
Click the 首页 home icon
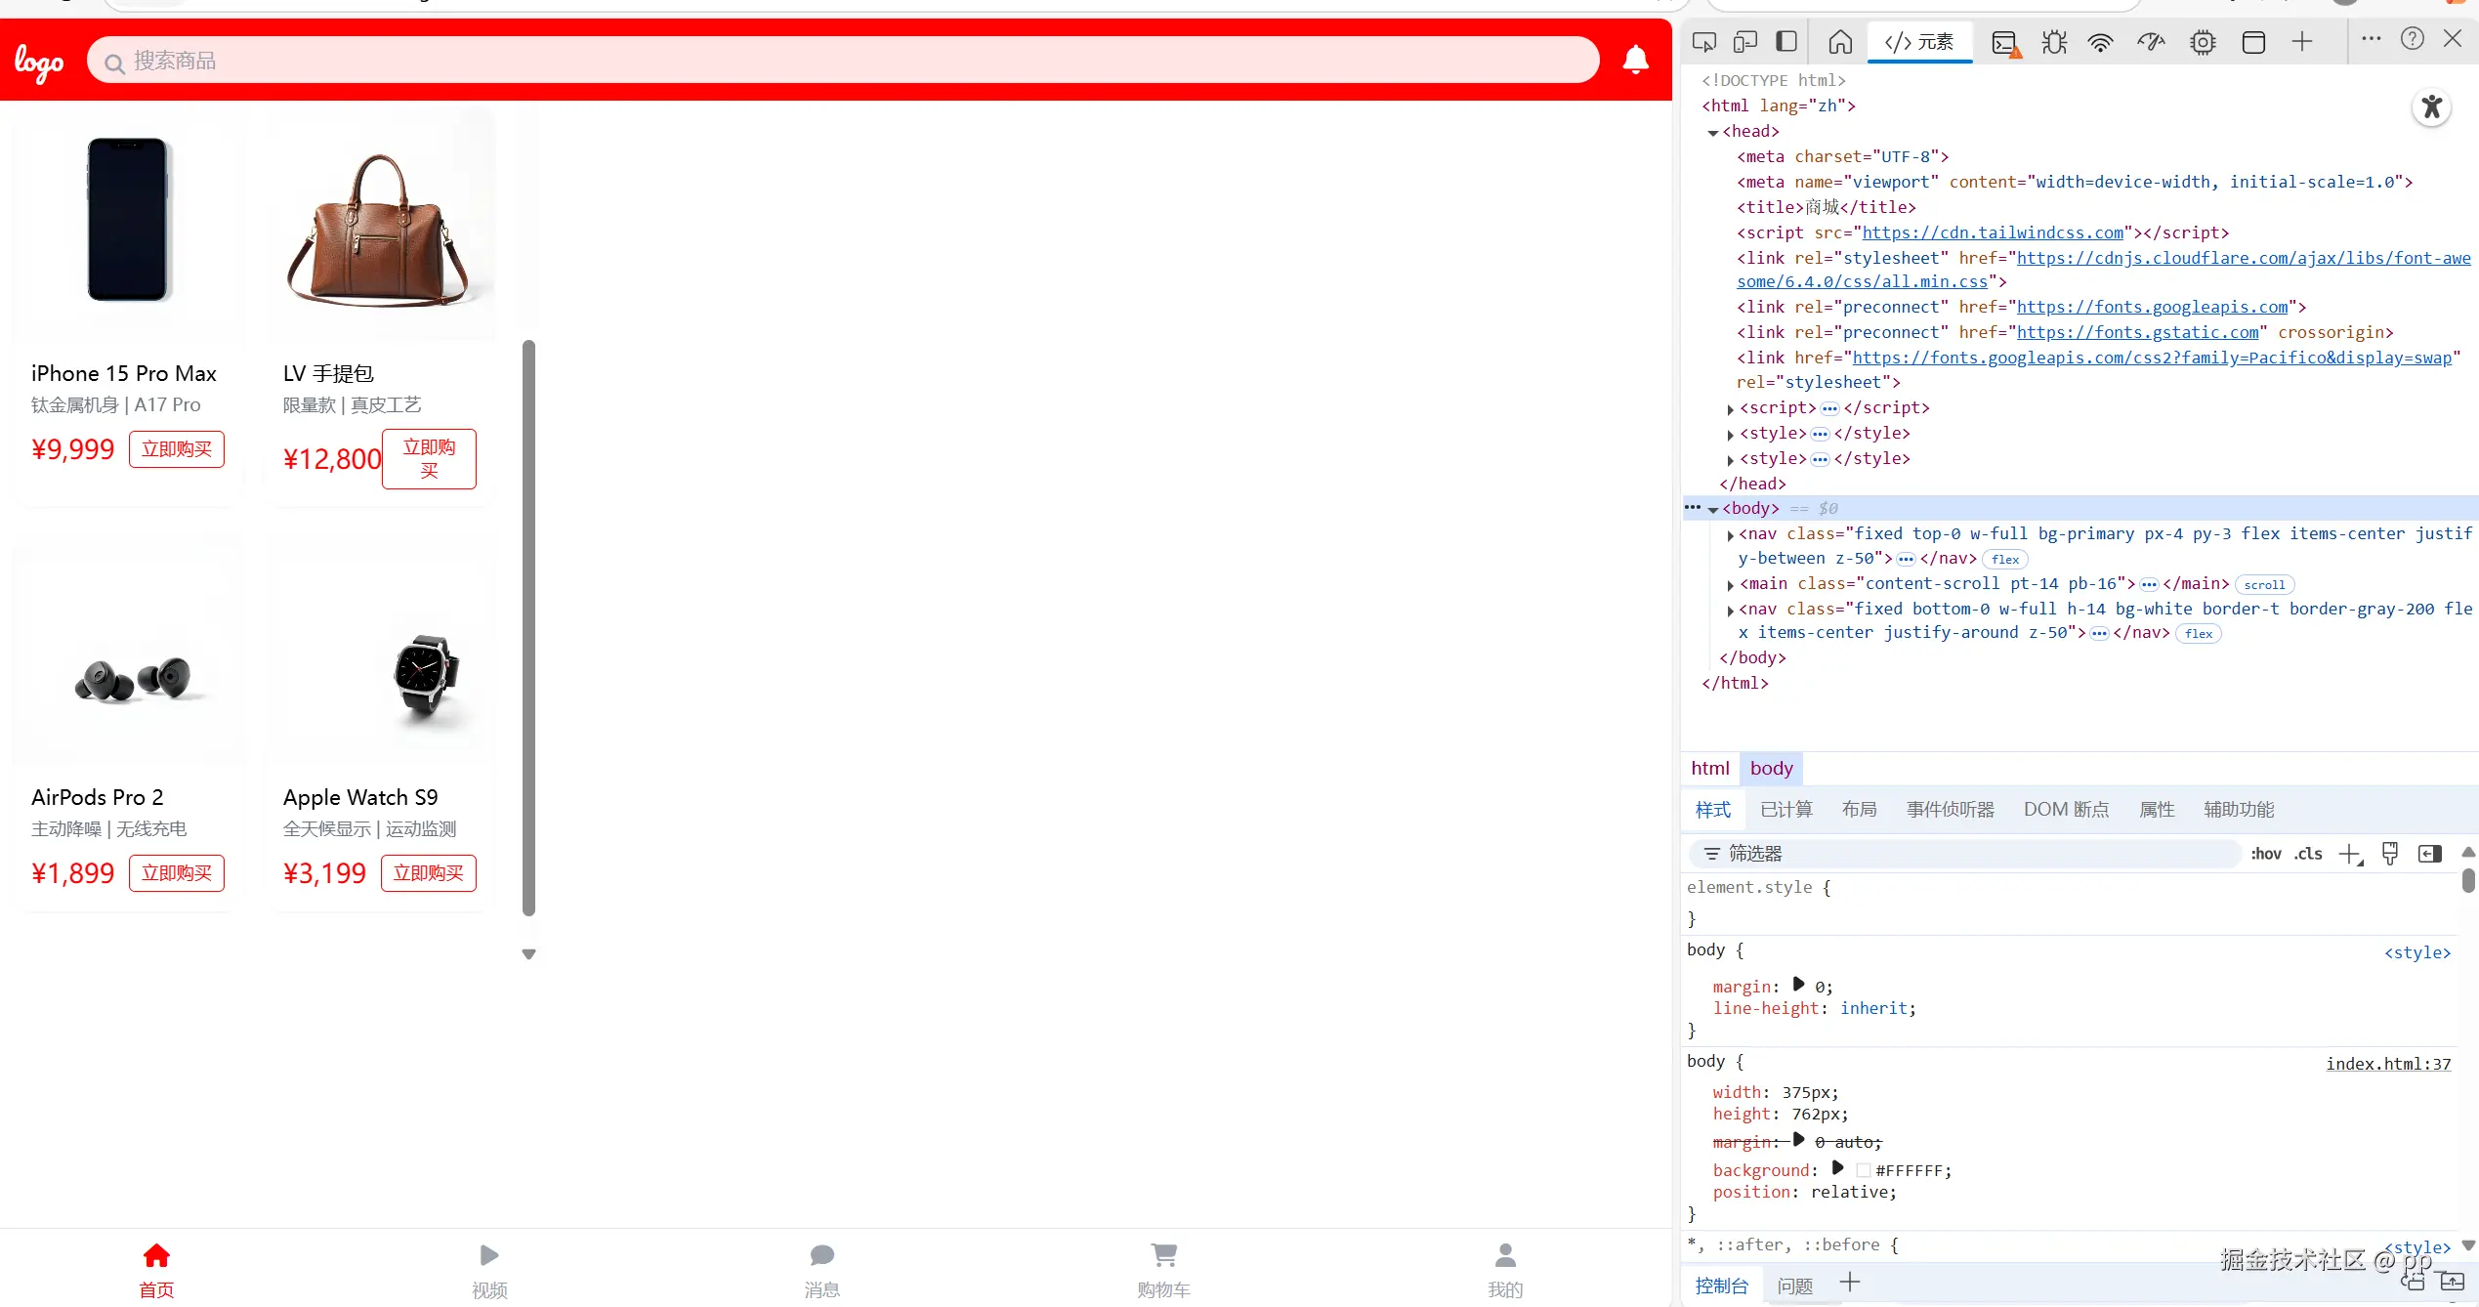tap(156, 1255)
